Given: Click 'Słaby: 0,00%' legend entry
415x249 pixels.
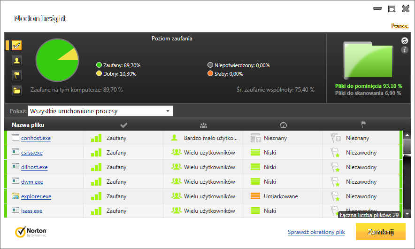Looking at the screenshot, I should coord(225,74).
